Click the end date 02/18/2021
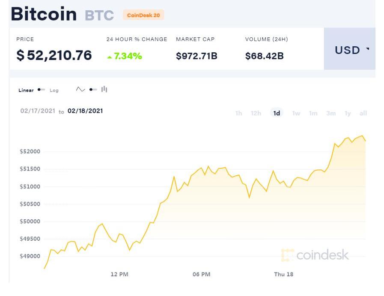Image resolution: width=384 pixels, height=296 pixels. pos(85,111)
